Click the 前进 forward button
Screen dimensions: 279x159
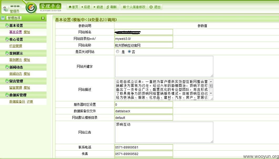tap(98, 7)
